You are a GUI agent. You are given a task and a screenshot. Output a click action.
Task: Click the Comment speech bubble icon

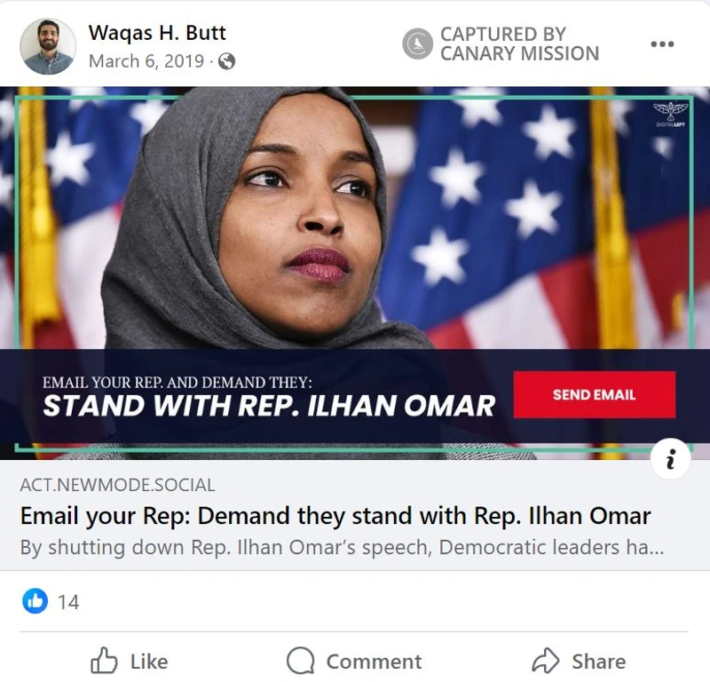300,661
